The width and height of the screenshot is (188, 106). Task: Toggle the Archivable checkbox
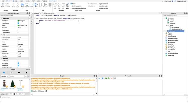click(18, 63)
